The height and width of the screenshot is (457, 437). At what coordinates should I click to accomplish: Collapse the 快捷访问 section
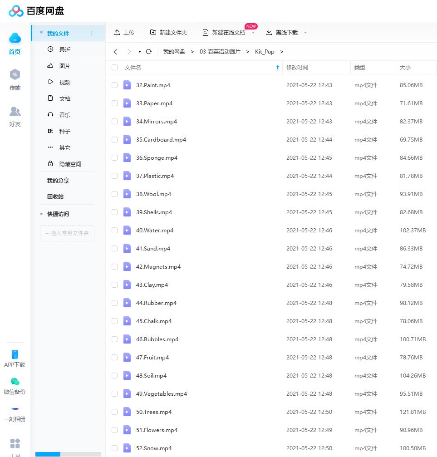coord(42,214)
